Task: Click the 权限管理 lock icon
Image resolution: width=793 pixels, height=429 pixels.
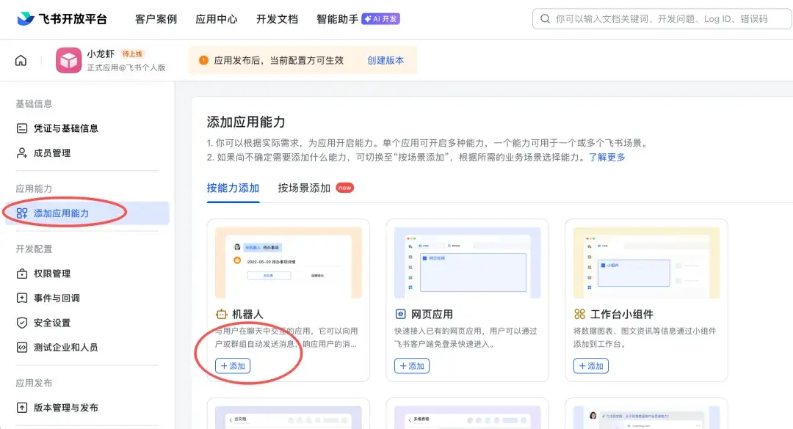Action: [x=22, y=274]
